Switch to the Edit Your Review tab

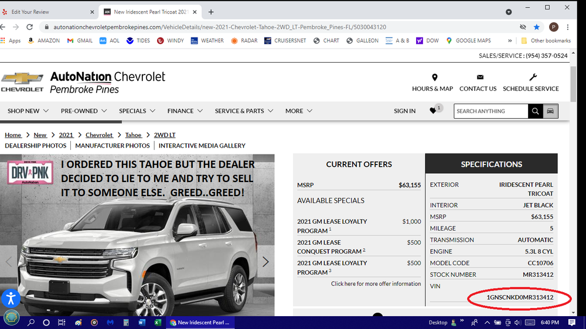(47, 12)
